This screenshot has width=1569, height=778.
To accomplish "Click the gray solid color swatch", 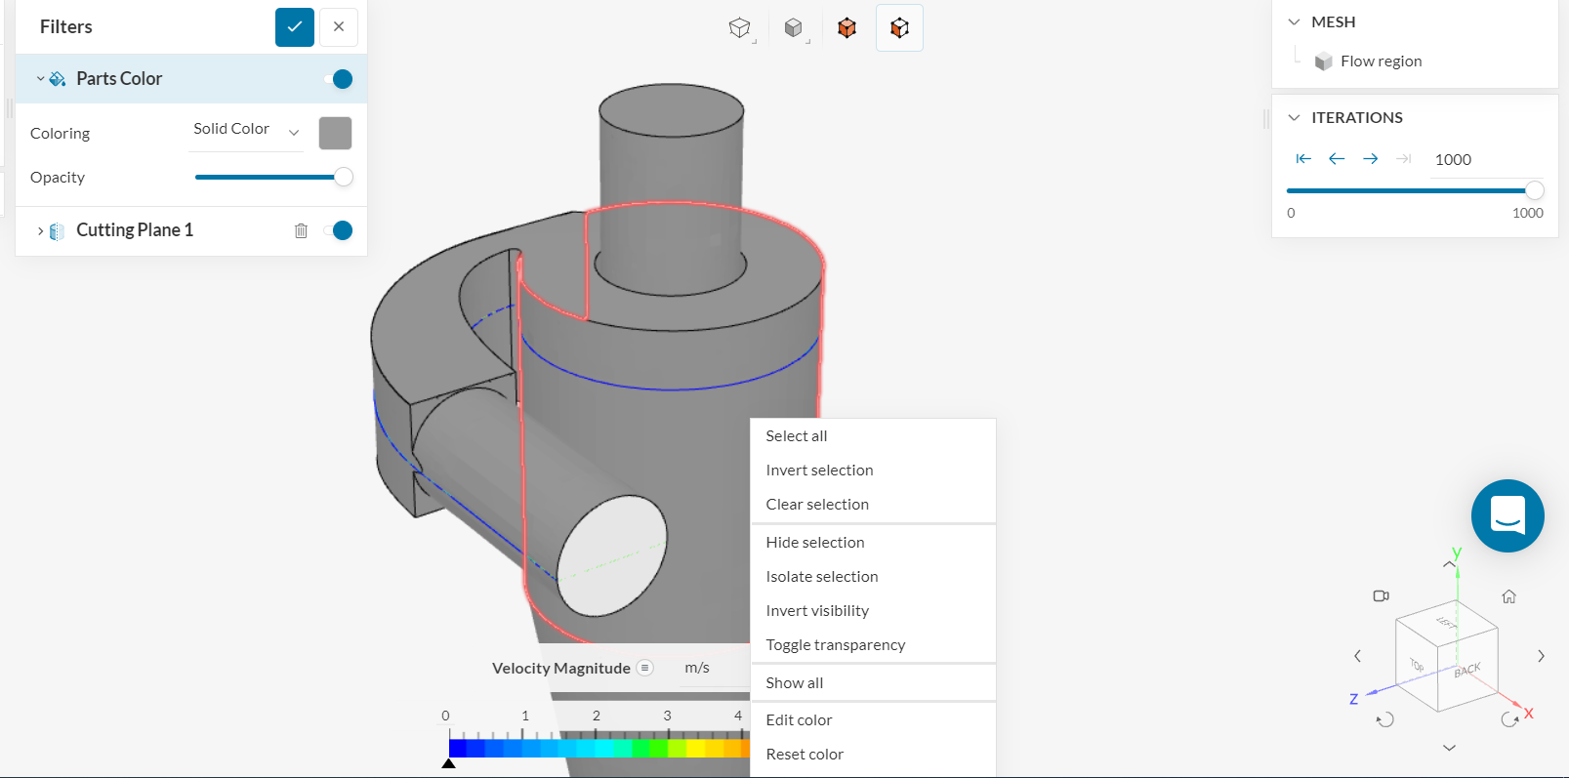I will tap(335, 133).
